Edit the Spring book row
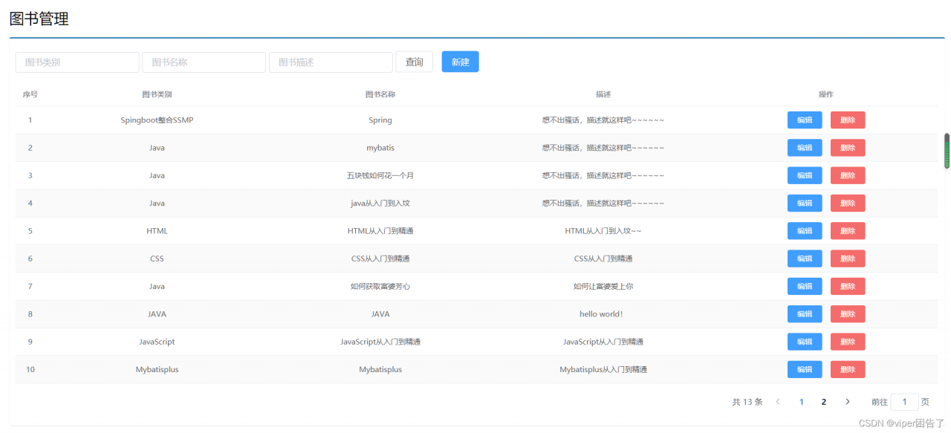The height and width of the screenshot is (433, 951). click(x=805, y=120)
